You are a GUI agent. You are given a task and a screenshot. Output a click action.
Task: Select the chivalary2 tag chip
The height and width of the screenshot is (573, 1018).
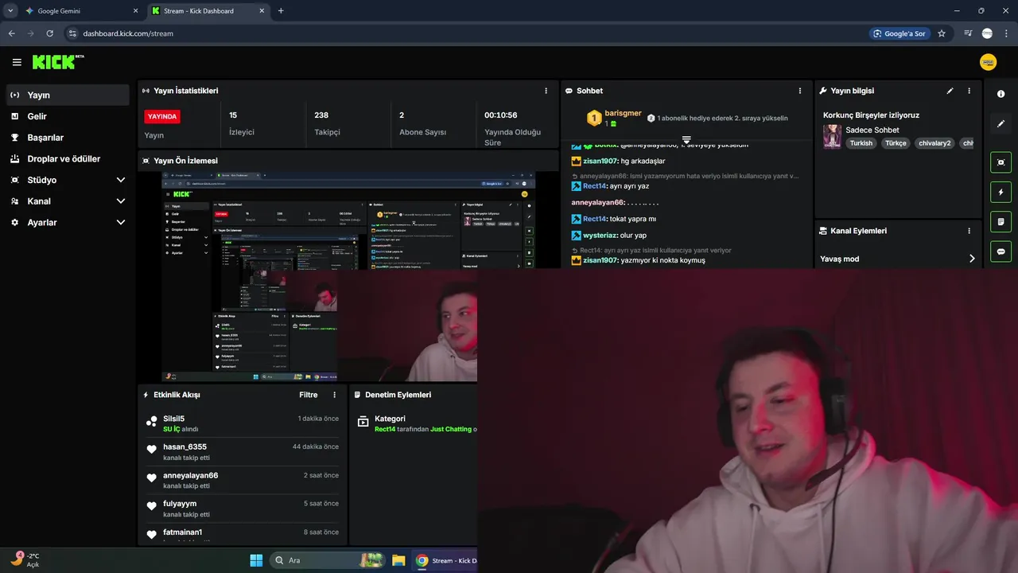click(934, 143)
